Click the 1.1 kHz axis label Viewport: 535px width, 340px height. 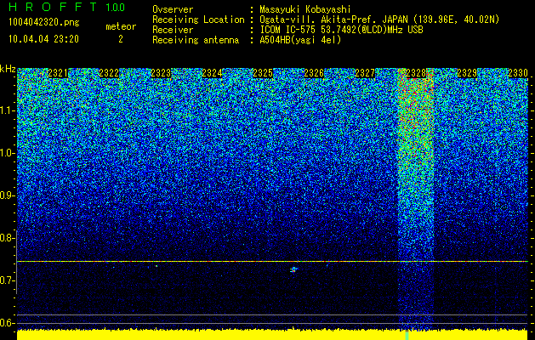tap(8, 110)
